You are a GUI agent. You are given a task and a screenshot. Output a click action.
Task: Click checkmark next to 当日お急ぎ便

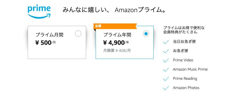(x=166, y=42)
